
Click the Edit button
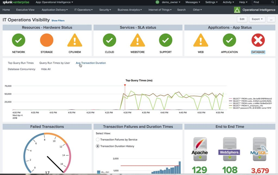[242, 19]
